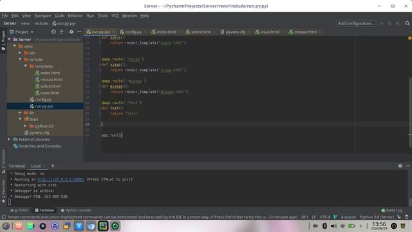This screenshot has height=232, width=412.
Task: Open terminal settings gear icon
Action: click(400, 166)
